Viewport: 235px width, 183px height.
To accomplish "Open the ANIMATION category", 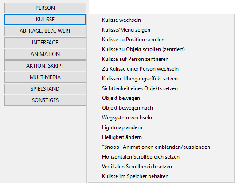I will (x=45, y=54).
